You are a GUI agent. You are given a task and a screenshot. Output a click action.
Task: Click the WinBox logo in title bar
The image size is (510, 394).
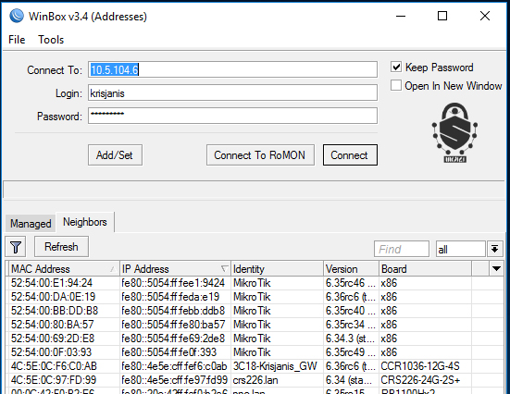[x=17, y=16]
